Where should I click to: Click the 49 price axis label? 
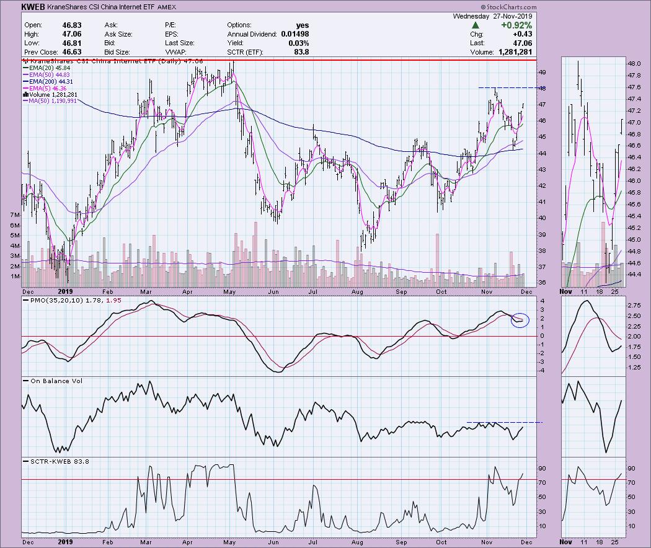click(542, 72)
